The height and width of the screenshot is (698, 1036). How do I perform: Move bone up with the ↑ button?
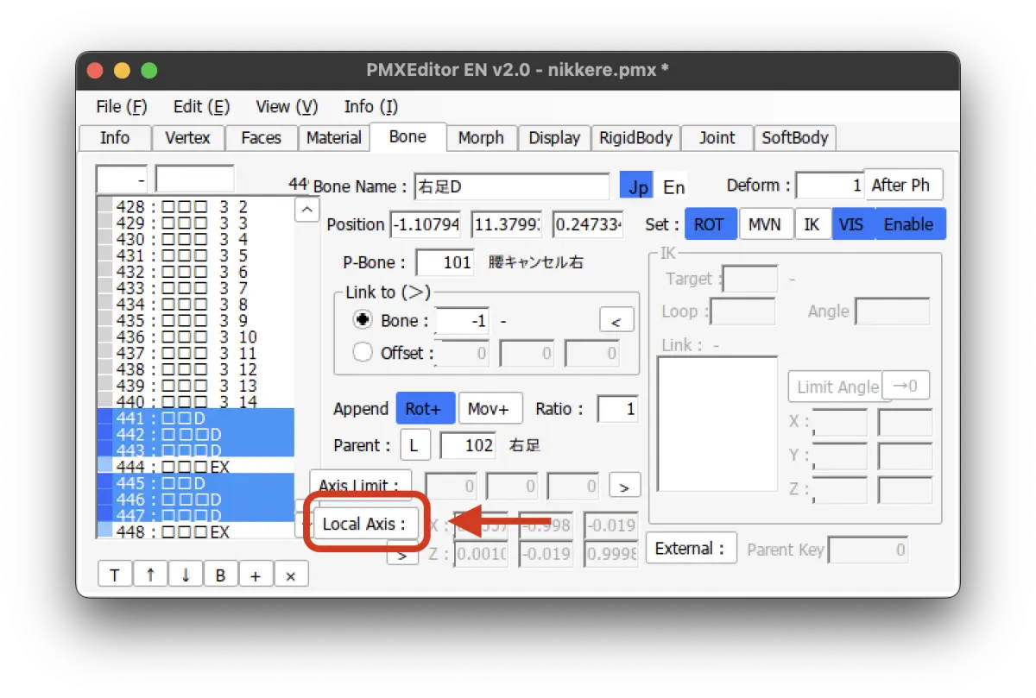(x=150, y=575)
